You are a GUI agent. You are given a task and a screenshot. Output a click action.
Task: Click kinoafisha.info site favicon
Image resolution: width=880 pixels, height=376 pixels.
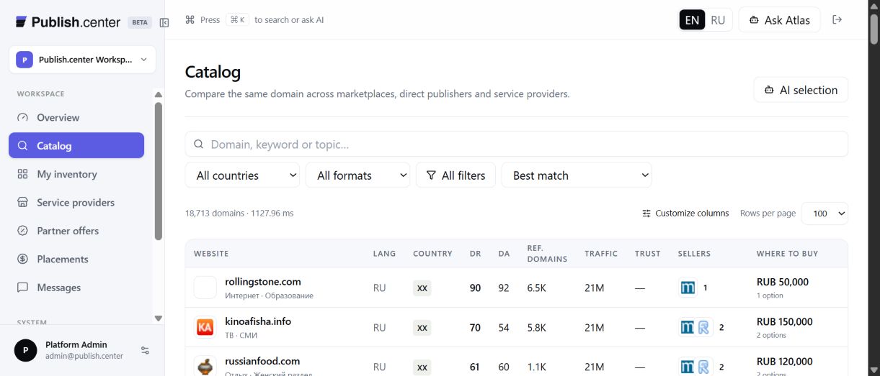(205, 327)
